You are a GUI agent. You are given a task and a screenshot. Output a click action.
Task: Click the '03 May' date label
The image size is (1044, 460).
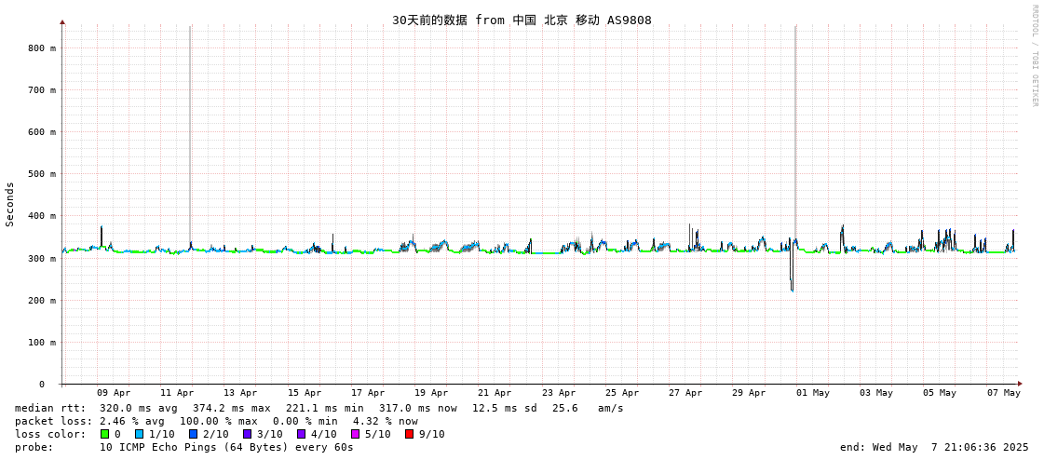point(876,393)
